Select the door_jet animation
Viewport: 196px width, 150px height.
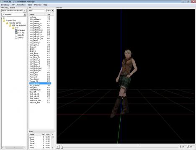tap(40, 47)
